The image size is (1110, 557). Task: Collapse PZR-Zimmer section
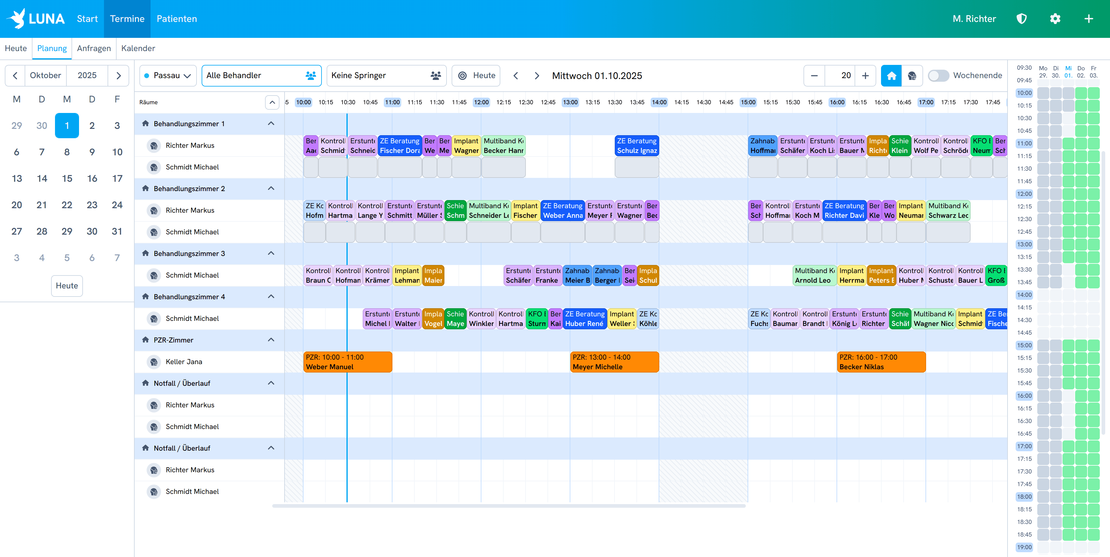[x=271, y=340]
